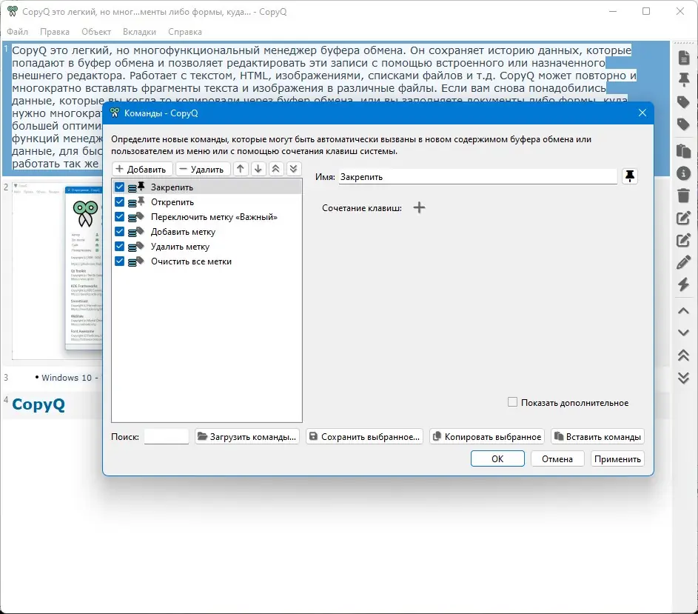
Task: Uncheck the «Открепить» command checkbox
Action: coord(119,202)
